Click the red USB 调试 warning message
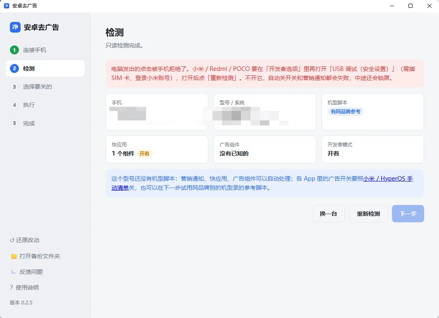The image size is (439, 318). pos(265,73)
